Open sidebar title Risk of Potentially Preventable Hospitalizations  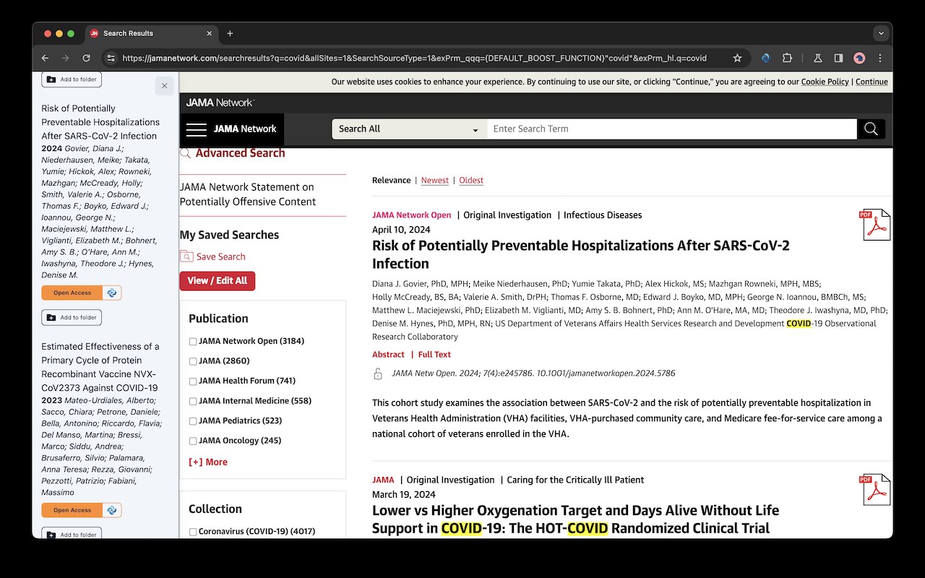tap(100, 122)
